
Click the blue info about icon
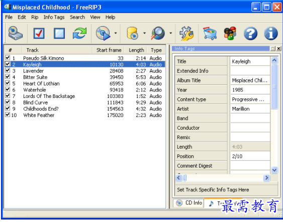tap(271, 33)
